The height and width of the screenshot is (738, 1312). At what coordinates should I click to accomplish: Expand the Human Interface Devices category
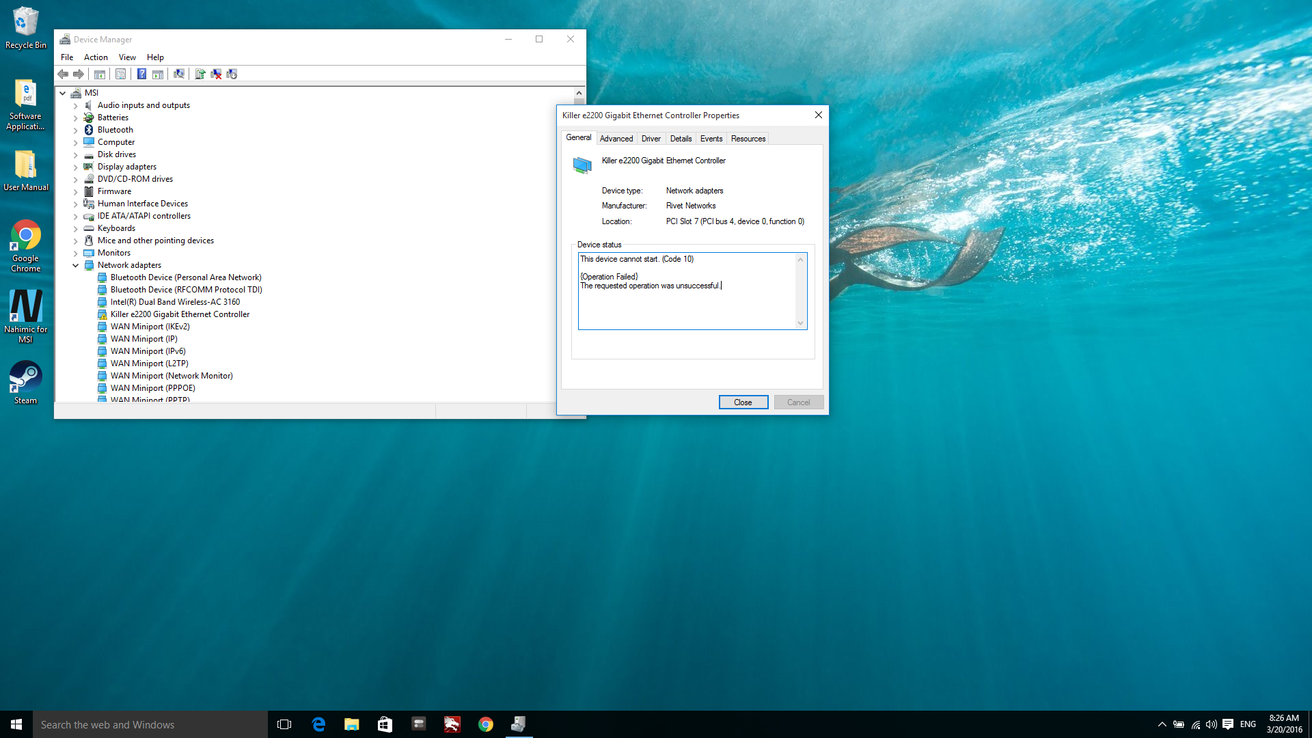click(76, 204)
